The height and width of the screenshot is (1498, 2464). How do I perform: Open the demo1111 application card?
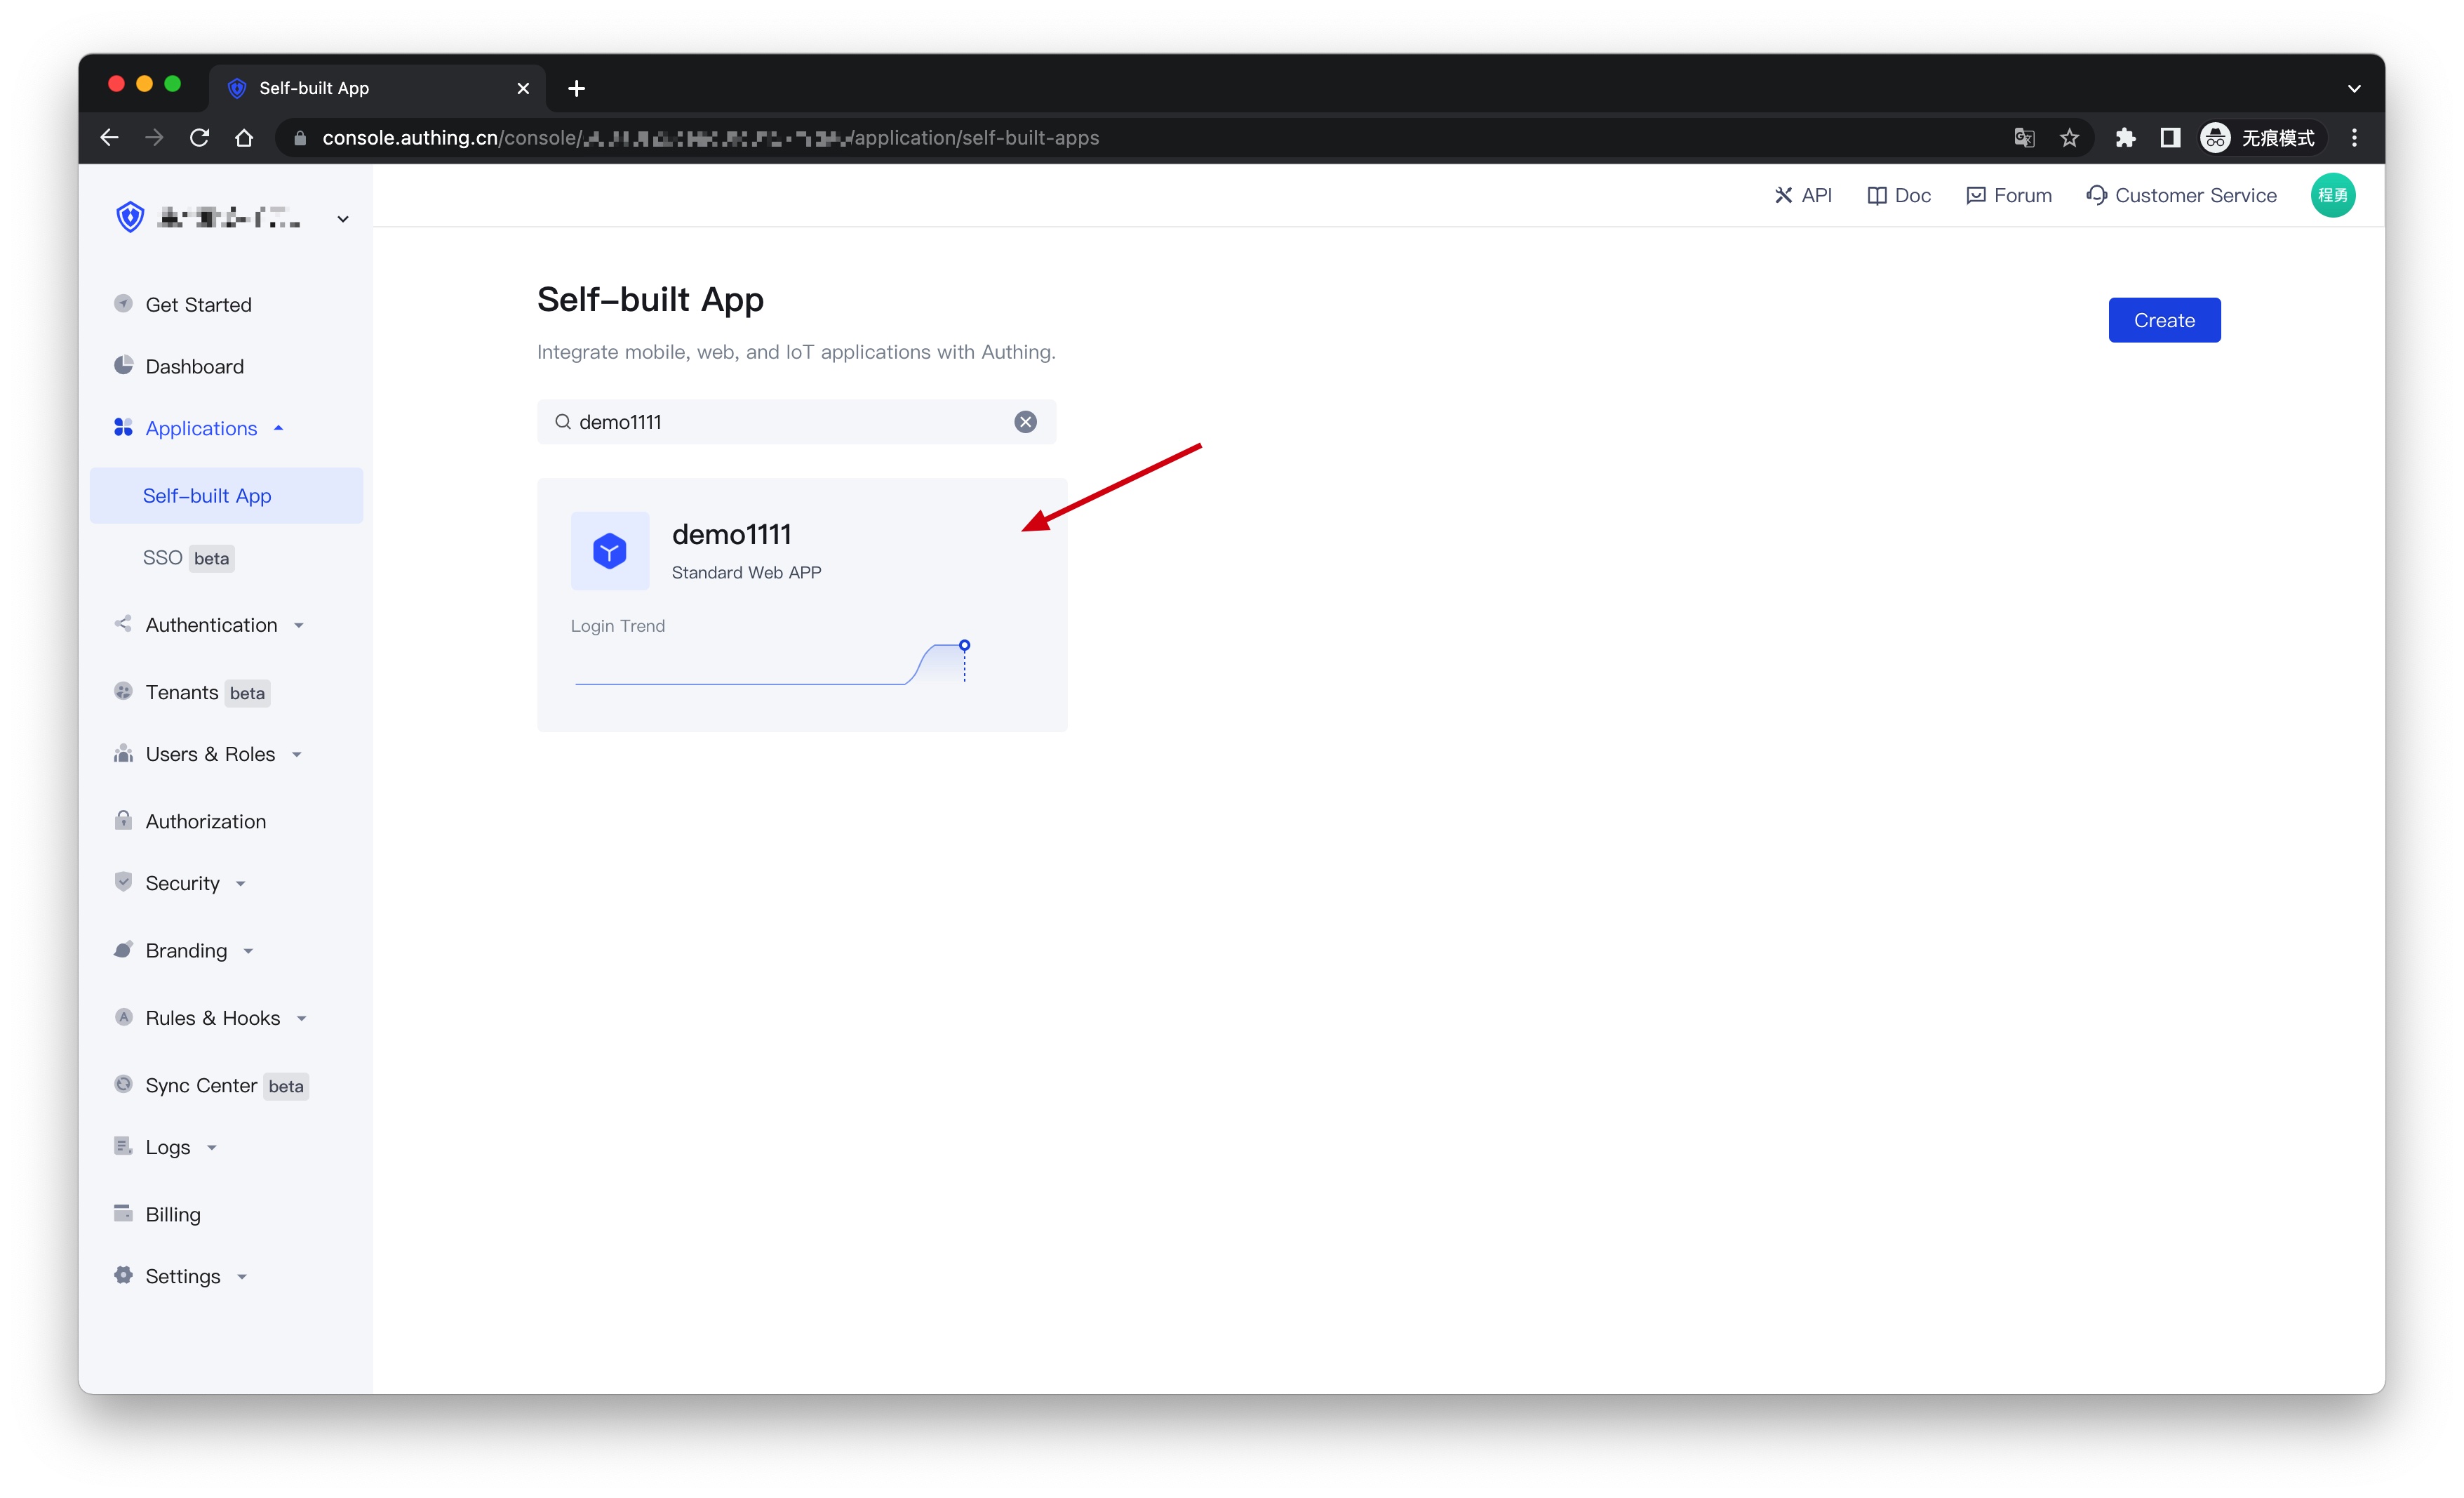802,605
